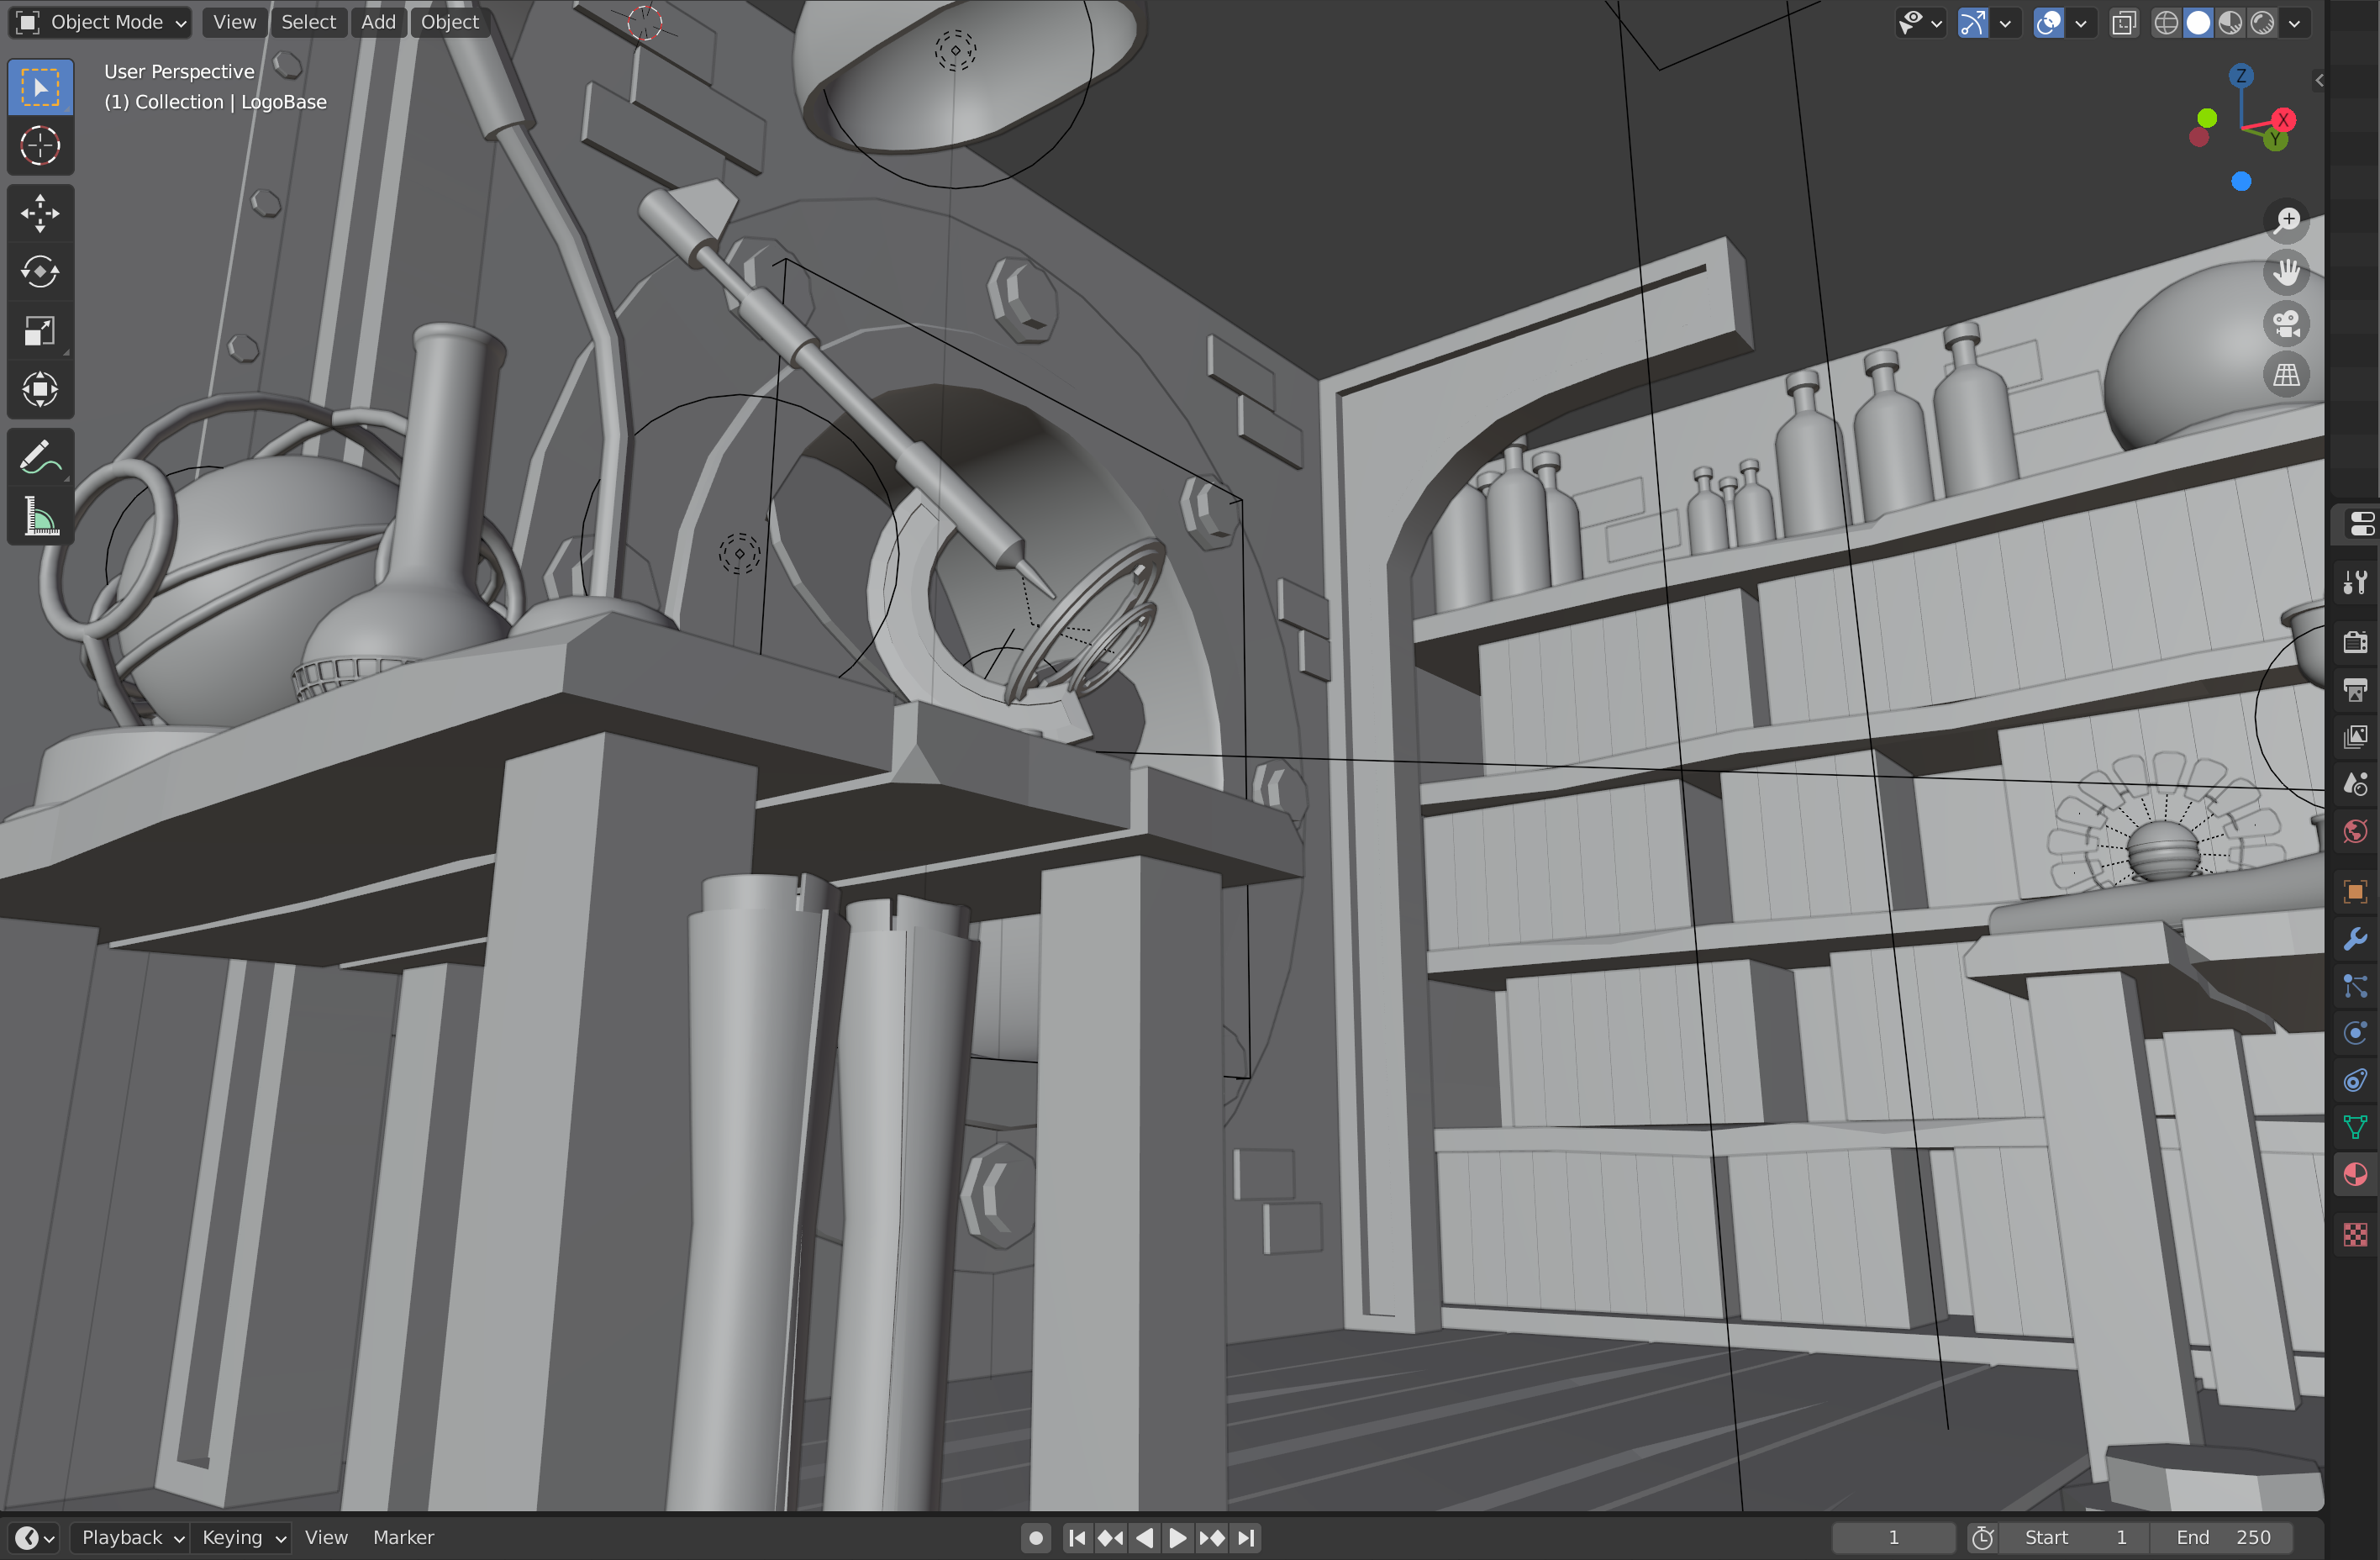Play the animation forward

point(1178,1538)
